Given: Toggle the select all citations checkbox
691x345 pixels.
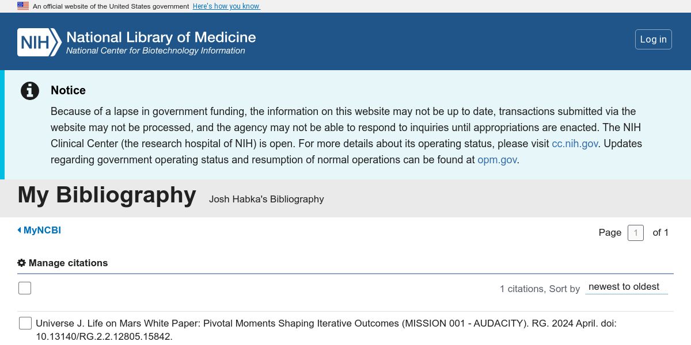Looking at the screenshot, I should click(25, 288).
